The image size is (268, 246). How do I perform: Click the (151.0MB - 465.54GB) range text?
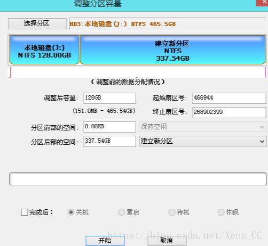[x=104, y=111]
